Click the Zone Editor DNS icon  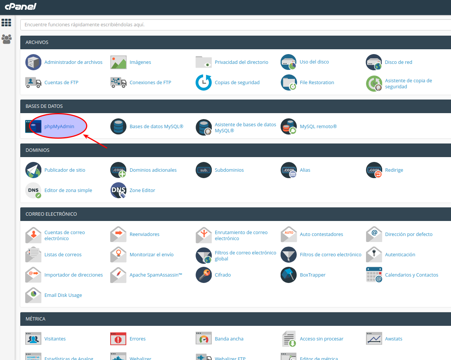tap(118, 191)
